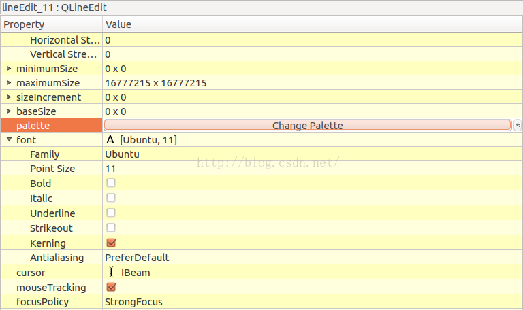The height and width of the screenshot is (310, 523).
Task: Expand the sizeIncrement property
Action: (9, 97)
